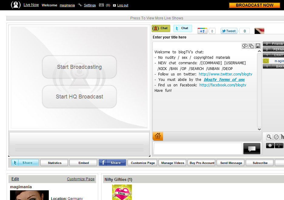284x200 pixels.
Task: Click the magnifier search users icon
Action: pyautogui.click(x=269, y=137)
